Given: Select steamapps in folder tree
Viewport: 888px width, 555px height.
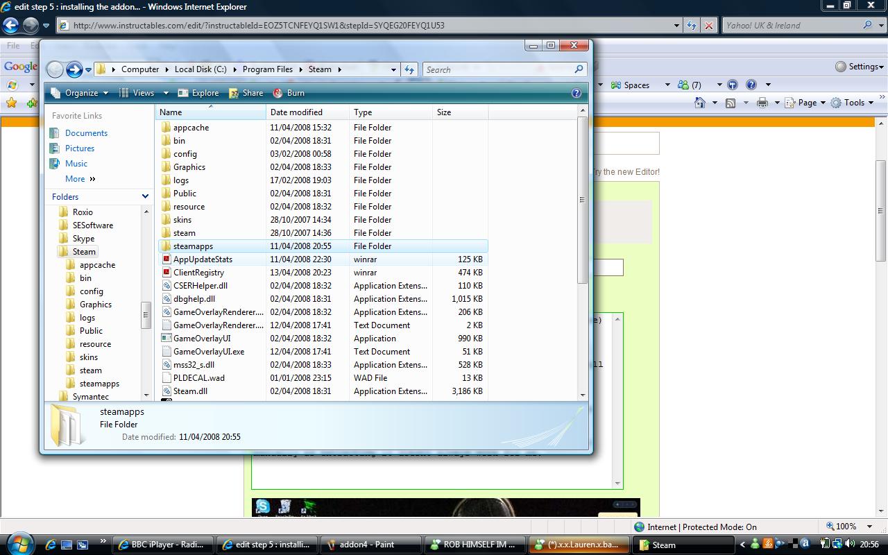Looking at the screenshot, I should (x=99, y=384).
